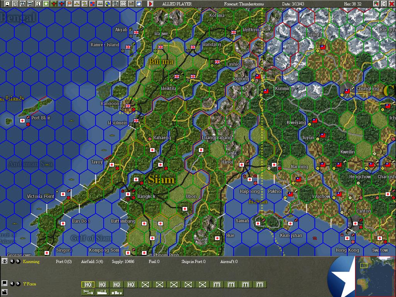This screenshot has width=396, height=297.
Task: Select the second HQ unit icon
Action: coord(102,285)
